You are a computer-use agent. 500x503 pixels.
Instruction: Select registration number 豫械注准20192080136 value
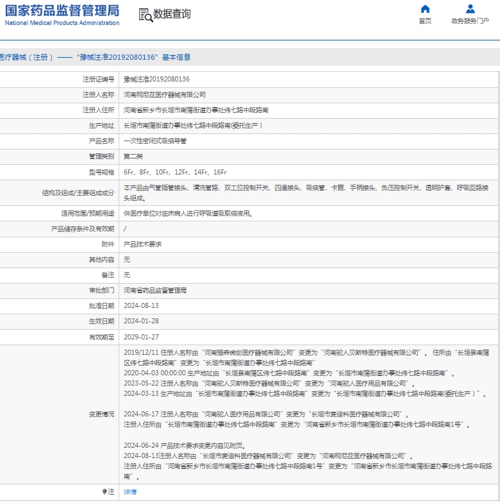(156, 79)
